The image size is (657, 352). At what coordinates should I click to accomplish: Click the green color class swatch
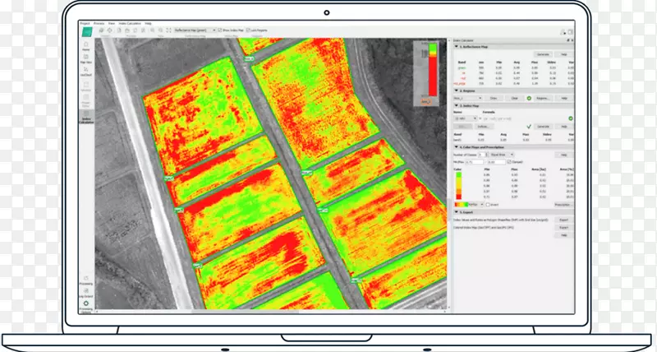coord(459,174)
